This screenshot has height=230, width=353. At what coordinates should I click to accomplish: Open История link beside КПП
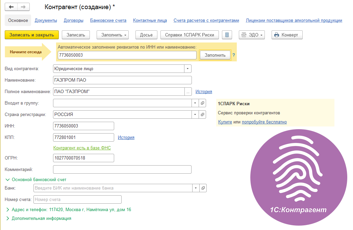[126, 137]
